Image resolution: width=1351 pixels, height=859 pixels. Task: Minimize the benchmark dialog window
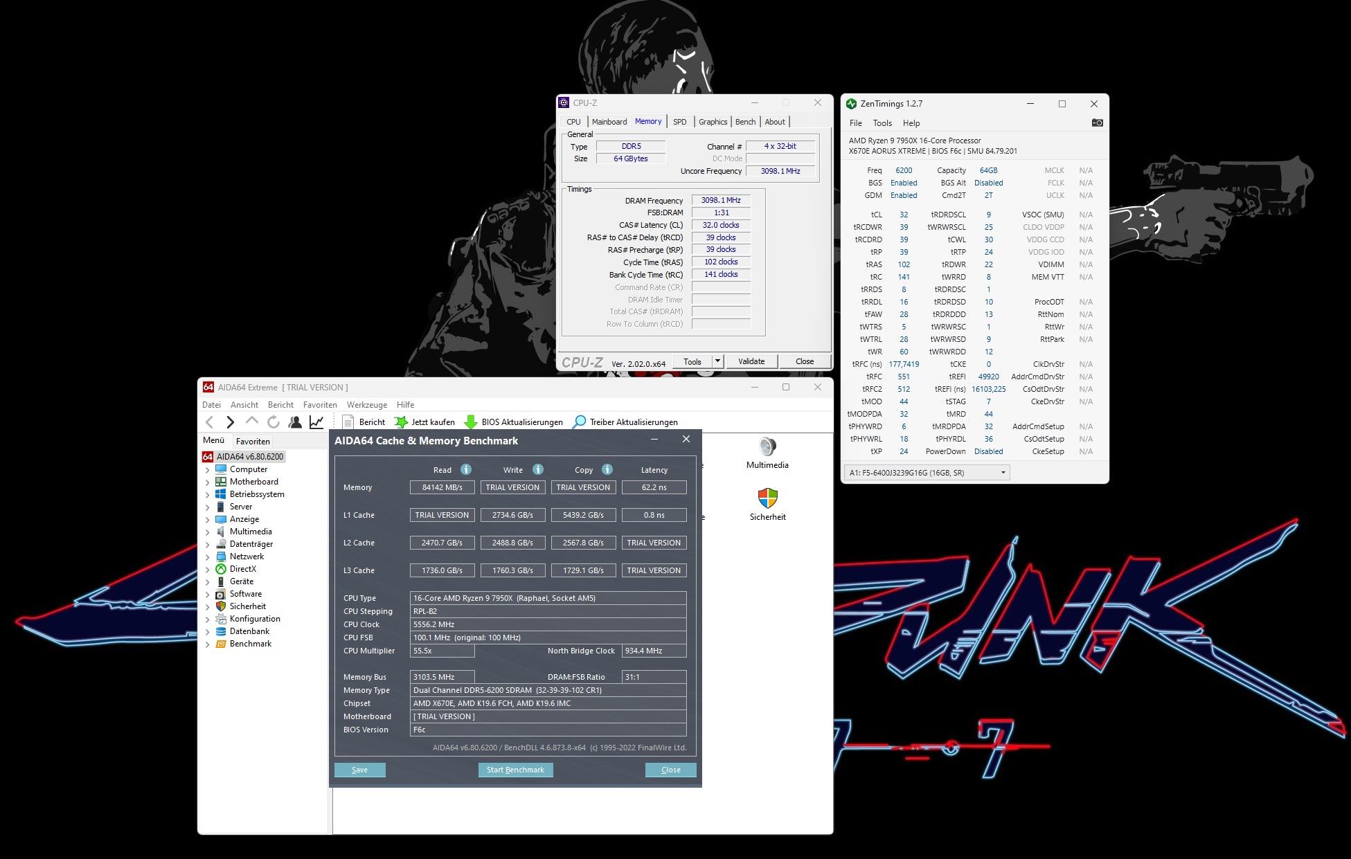pos(654,440)
